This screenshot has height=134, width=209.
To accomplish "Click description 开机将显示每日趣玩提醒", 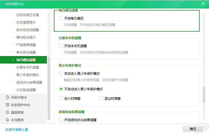I will [x=98, y=25].
